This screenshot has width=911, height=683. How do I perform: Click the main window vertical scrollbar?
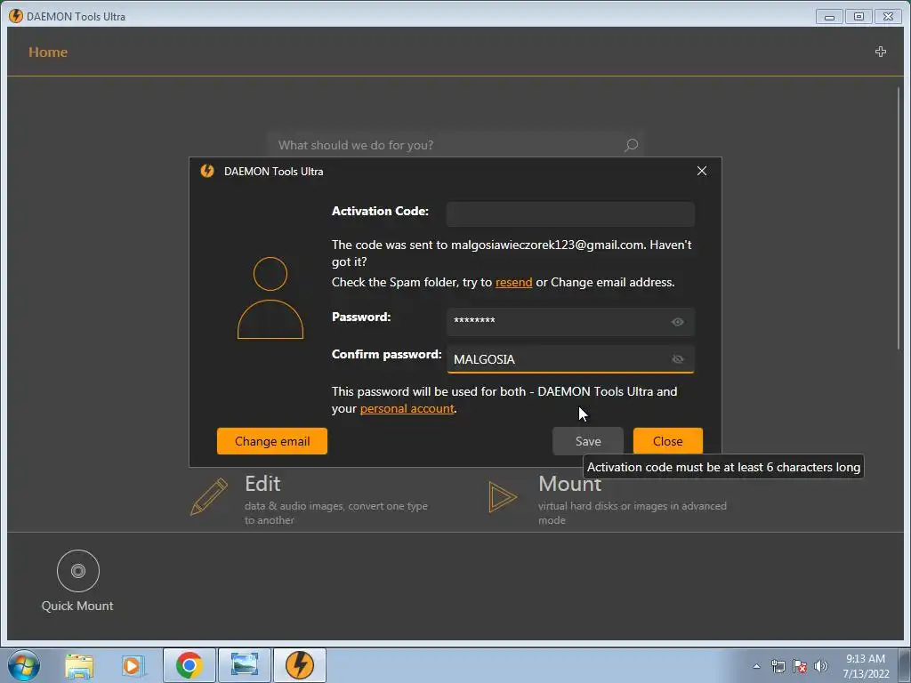(x=899, y=218)
